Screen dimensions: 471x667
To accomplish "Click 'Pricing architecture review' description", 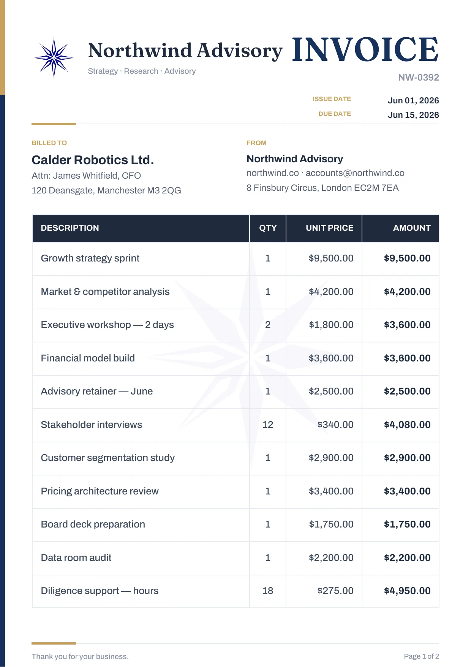I will (100, 491).
